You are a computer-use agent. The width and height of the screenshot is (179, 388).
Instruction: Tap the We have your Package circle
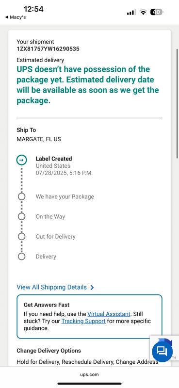click(21, 196)
